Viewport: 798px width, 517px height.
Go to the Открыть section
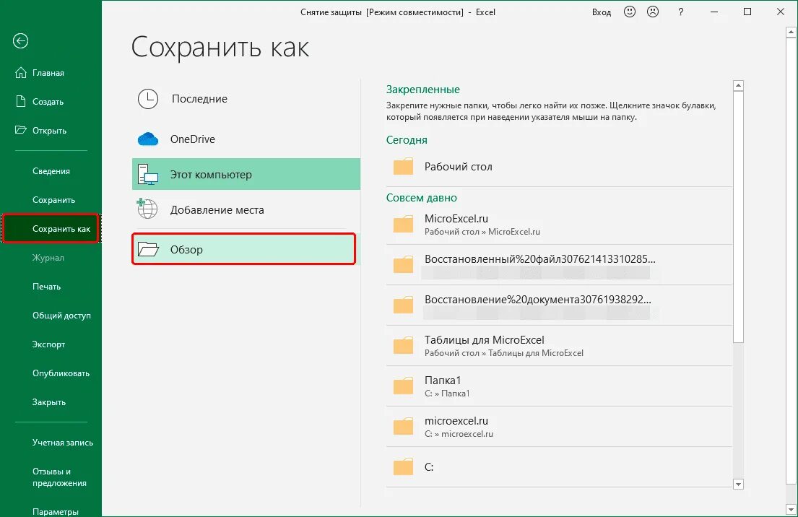49,131
